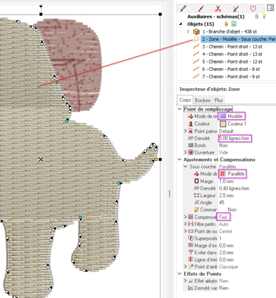
Task: Click the Mode de re fill icon
Action: (x=191, y=116)
